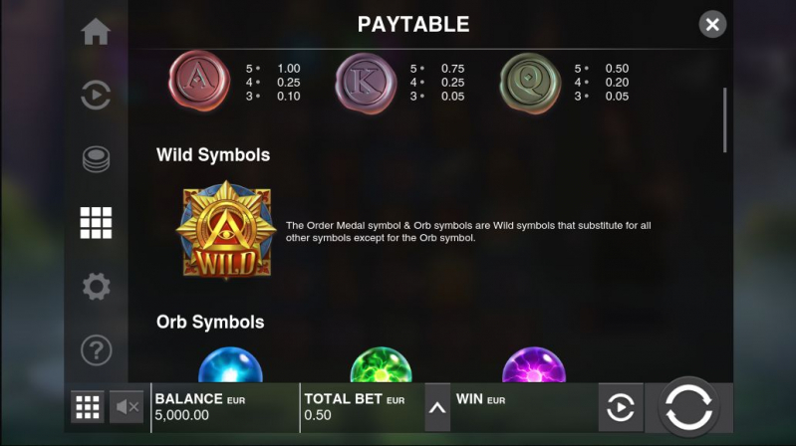Screen dimensions: 796x446
Task: Click the red A wax seal symbol
Action: [x=199, y=81]
